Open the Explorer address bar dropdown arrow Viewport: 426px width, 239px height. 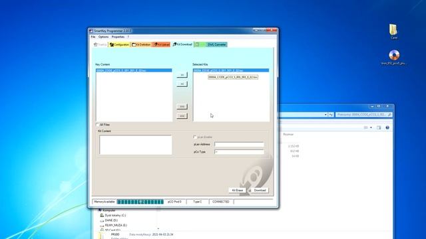[x=325, y=115]
